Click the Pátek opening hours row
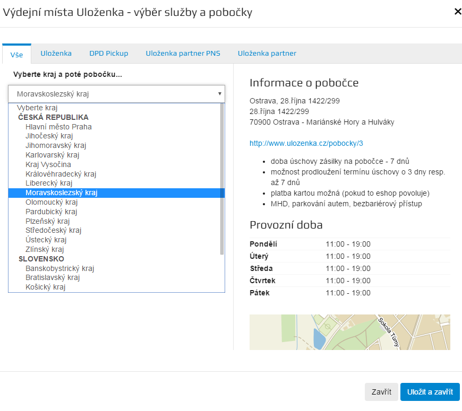The width and height of the screenshot is (462, 411). (x=350, y=293)
